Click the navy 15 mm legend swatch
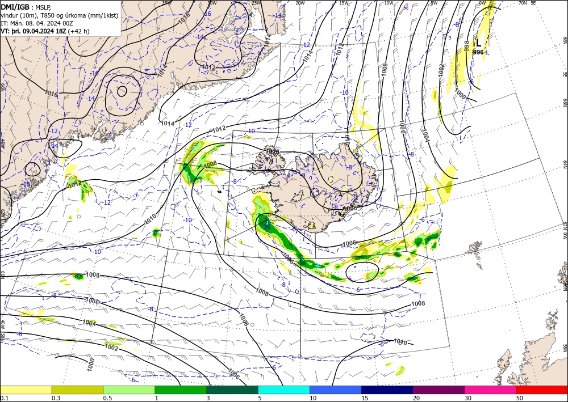 click(x=387, y=390)
